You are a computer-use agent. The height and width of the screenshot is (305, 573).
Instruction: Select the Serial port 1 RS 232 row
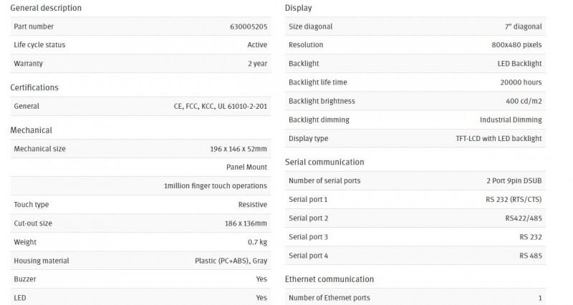tap(415, 200)
